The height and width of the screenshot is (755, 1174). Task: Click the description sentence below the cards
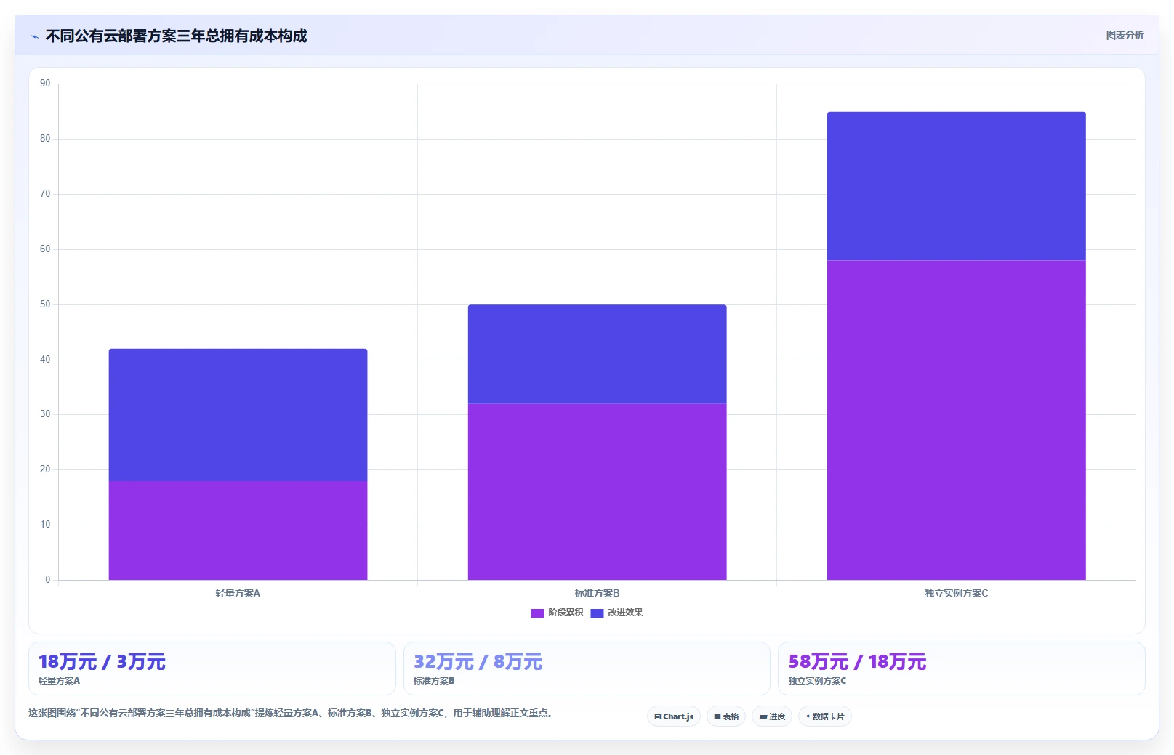[x=292, y=713]
